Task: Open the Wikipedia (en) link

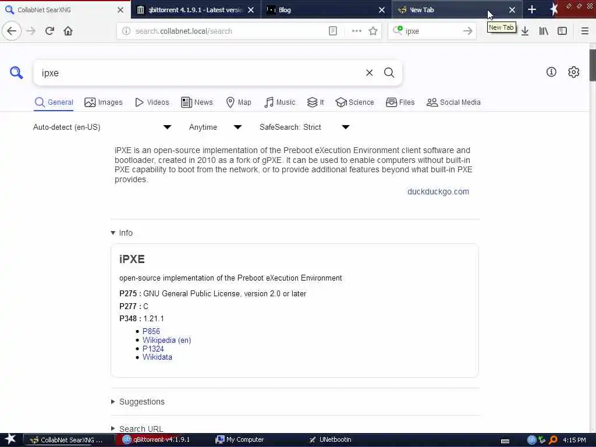Action: coord(166,340)
